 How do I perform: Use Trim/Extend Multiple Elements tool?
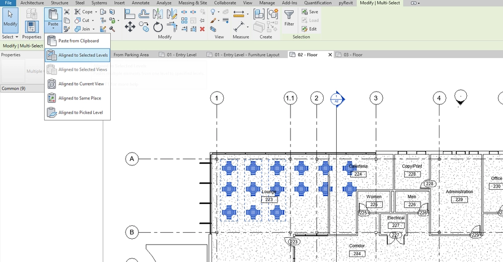(193, 29)
